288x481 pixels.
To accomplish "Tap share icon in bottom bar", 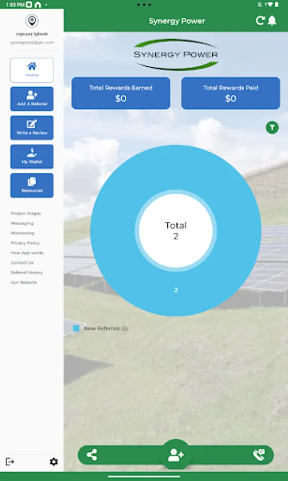I will click(x=92, y=455).
